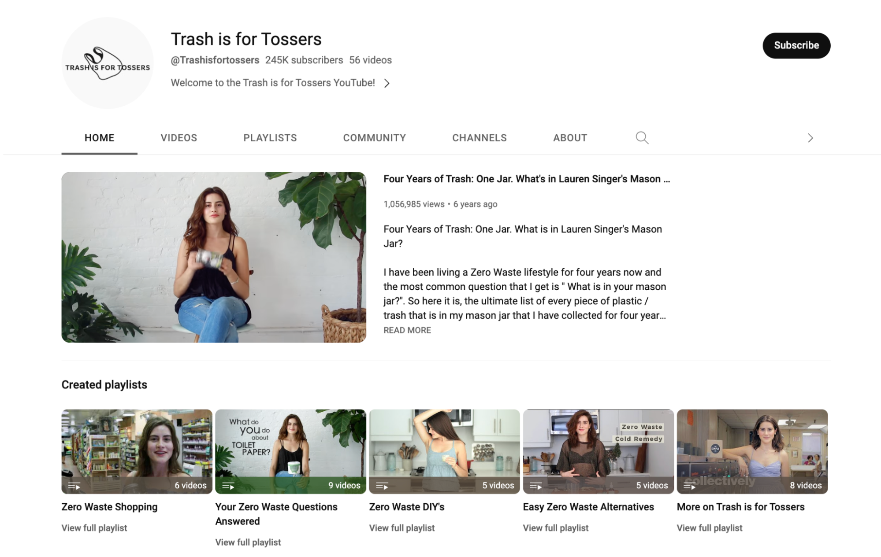The image size is (881, 557).
Task: Open the More on Trash playlist thumbnail
Action: pos(752,451)
